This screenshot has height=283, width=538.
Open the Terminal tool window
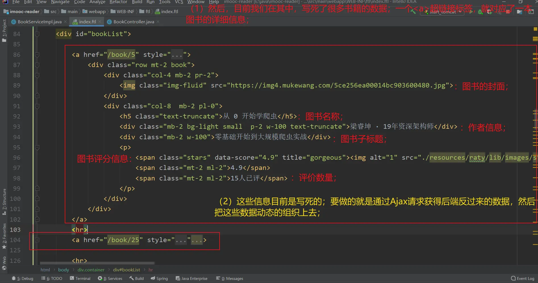click(x=80, y=278)
